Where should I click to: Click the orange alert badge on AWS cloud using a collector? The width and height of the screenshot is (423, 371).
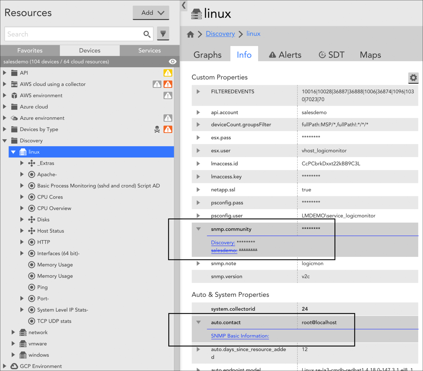pos(168,84)
